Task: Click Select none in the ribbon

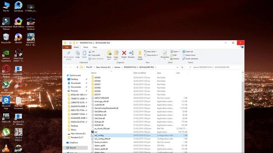Action: (x=189, y=55)
